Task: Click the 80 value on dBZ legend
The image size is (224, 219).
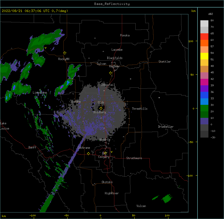Action: pos(212,21)
